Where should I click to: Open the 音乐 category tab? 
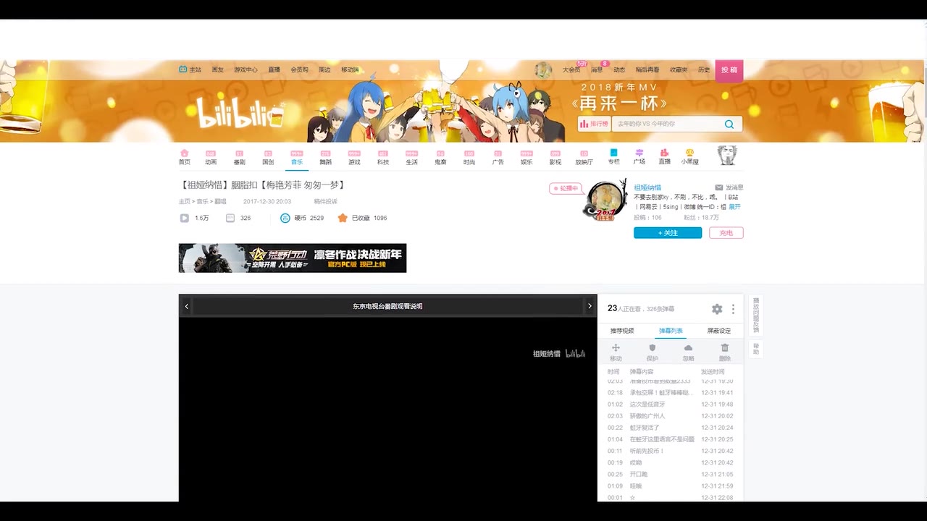point(297,157)
